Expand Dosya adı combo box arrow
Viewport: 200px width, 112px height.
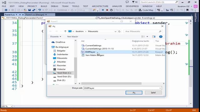click(x=160, y=88)
